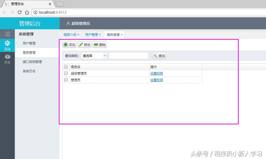Click the browser home icon
The height and width of the screenshot is (159, 266).
27,12
